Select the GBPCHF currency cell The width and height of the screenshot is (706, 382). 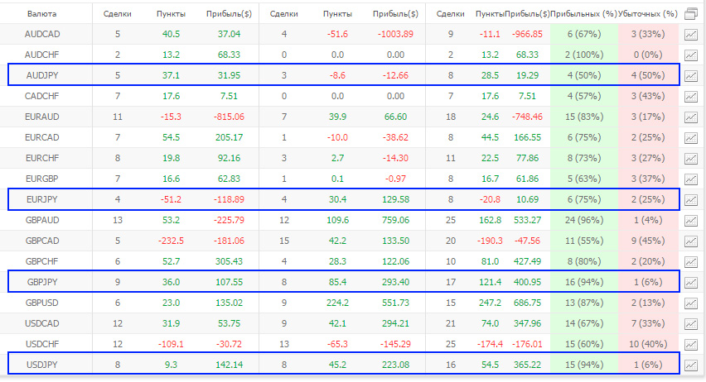tap(42, 261)
